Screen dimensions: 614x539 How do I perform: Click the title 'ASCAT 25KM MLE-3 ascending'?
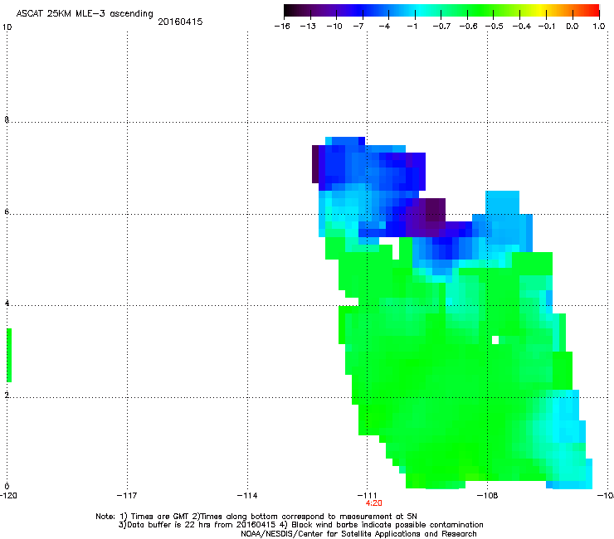pyautogui.click(x=85, y=13)
